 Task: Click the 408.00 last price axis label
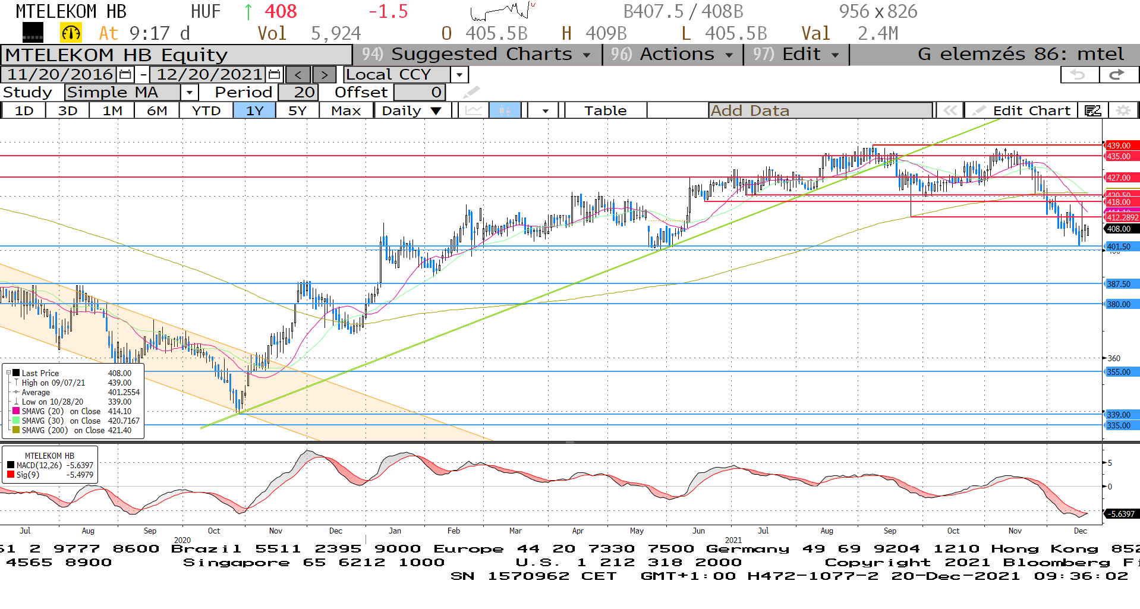coord(1121,229)
